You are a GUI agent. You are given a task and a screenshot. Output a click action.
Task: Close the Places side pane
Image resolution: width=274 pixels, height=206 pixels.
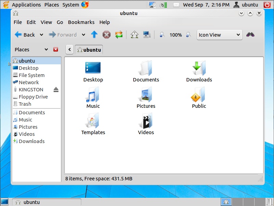click(56, 50)
